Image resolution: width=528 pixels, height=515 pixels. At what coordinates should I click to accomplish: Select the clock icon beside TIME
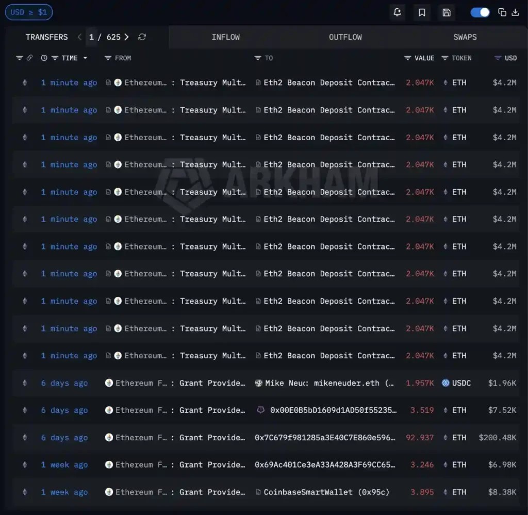(x=44, y=58)
